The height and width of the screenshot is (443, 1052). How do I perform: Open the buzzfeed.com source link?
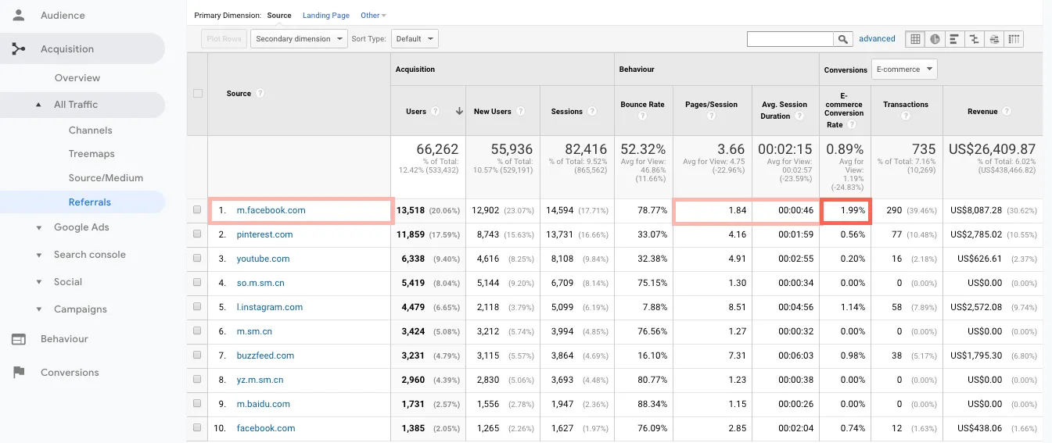pyautogui.click(x=265, y=355)
